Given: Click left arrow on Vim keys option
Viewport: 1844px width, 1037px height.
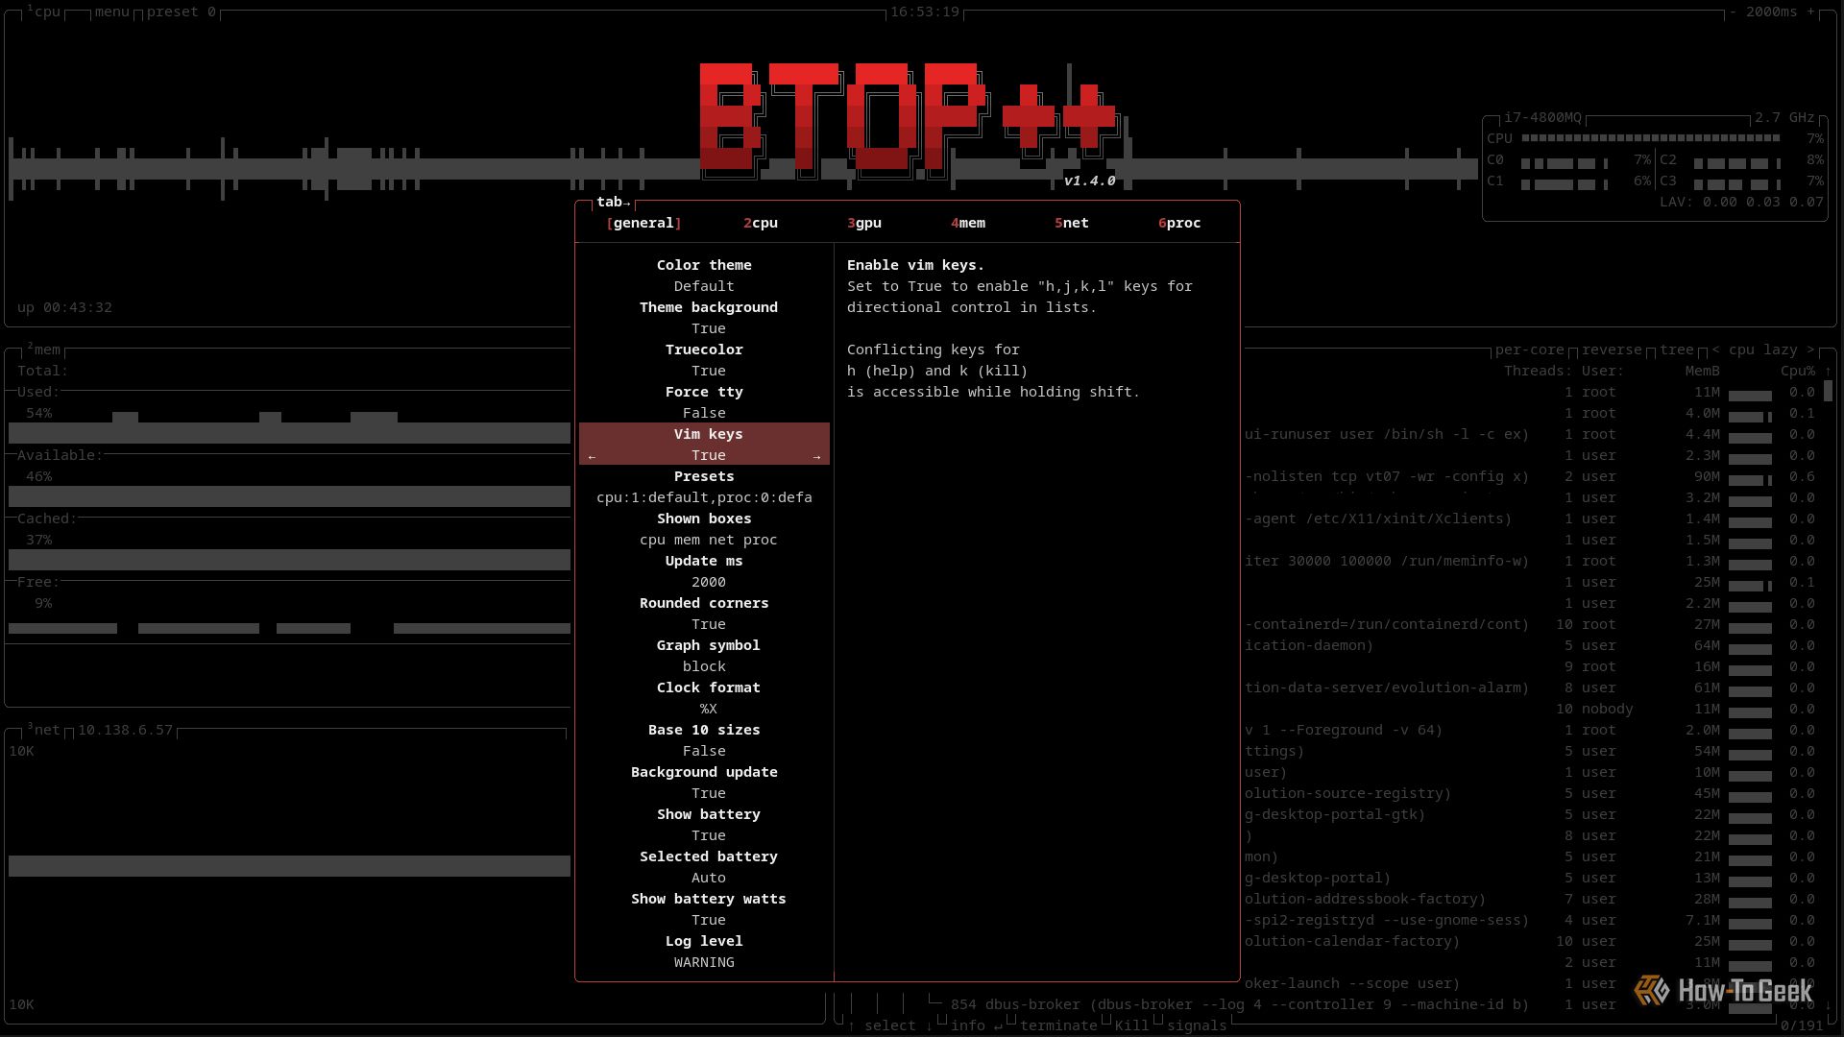Looking at the screenshot, I should pyautogui.click(x=592, y=457).
